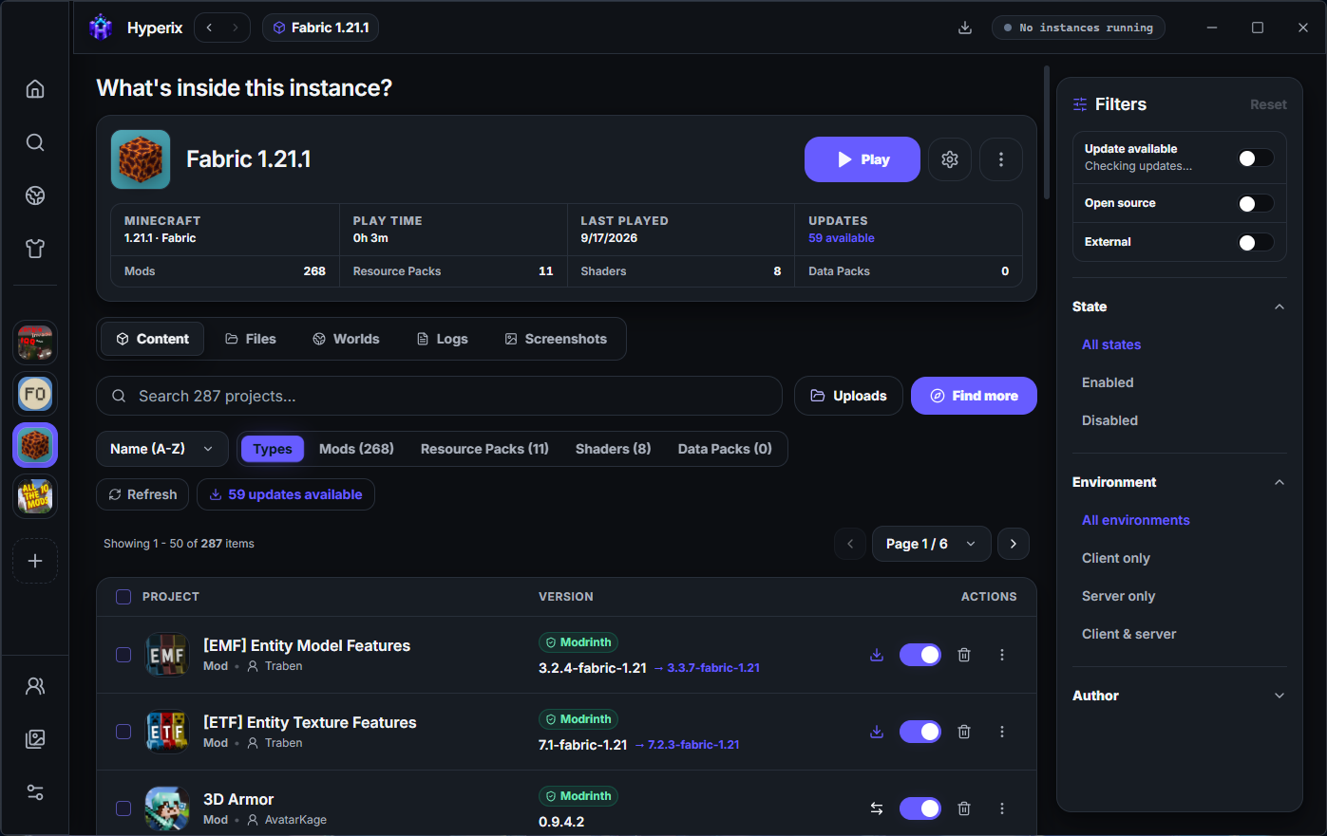Image resolution: width=1327 pixels, height=836 pixels.
Task: Switch version of 3D Armor mod
Action: pos(877,808)
